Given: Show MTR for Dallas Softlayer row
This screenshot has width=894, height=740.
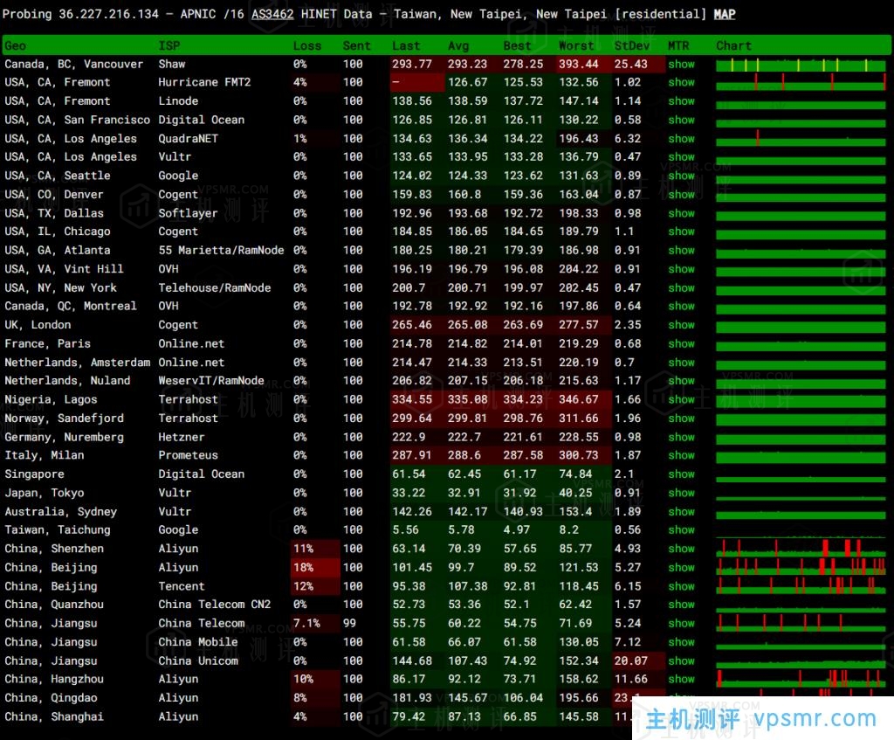Looking at the screenshot, I should tap(681, 213).
